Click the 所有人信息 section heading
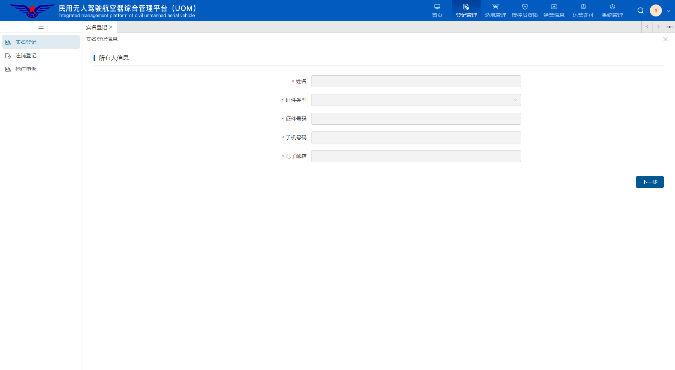Viewport: 675px width, 370px height. [114, 58]
